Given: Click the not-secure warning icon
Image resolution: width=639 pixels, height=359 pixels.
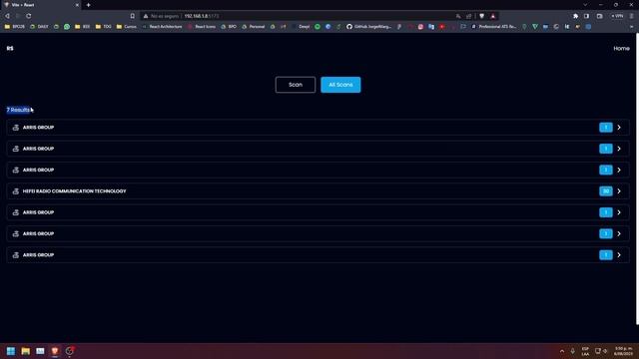Looking at the screenshot, I should [146, 16].
